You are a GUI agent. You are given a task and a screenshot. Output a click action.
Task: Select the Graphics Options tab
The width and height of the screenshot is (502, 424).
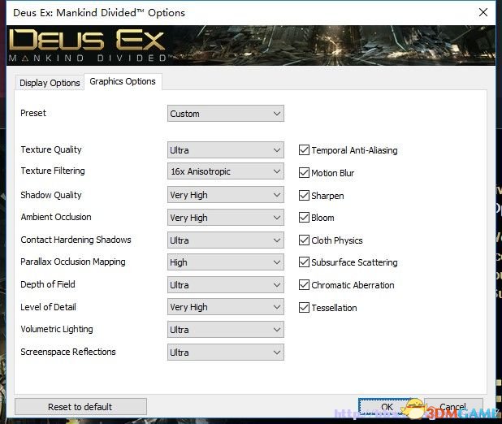(x=123, y=81)
